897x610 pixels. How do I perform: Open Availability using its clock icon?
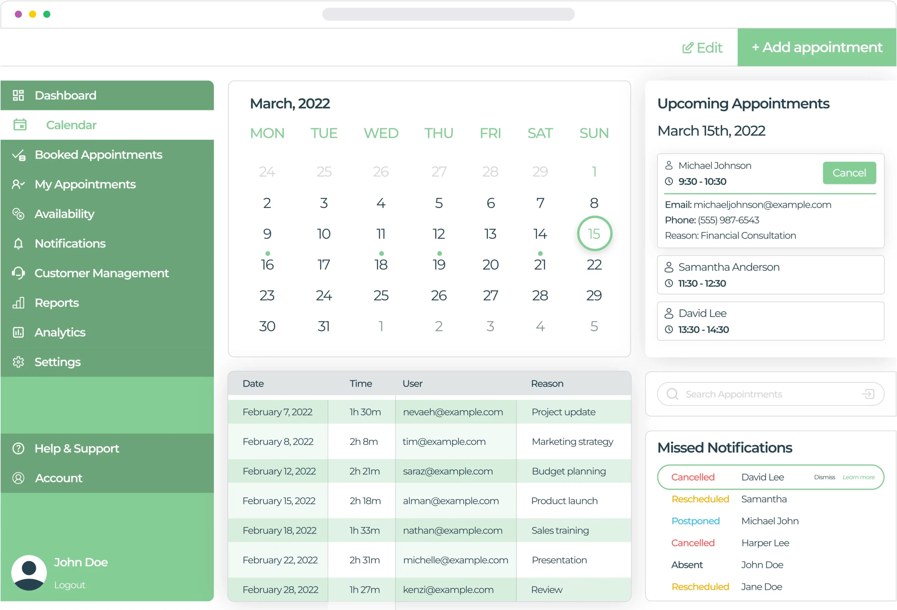coord(18,214)
